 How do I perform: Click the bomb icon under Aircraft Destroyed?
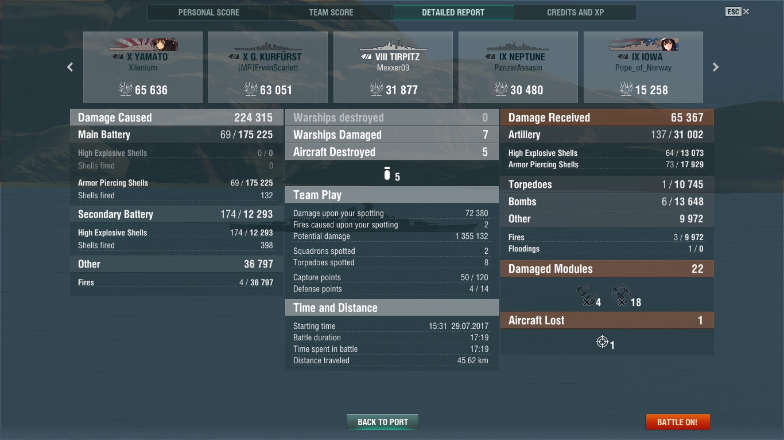(x=387, y=174)
